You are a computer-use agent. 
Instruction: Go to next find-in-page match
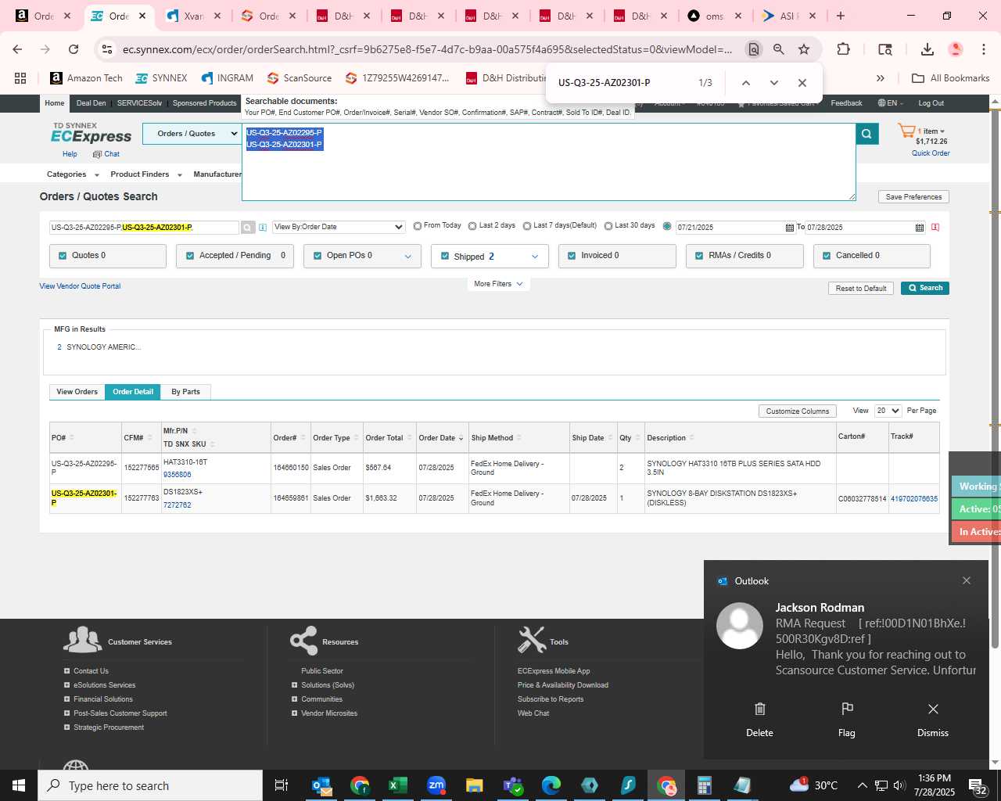[774, 83]
